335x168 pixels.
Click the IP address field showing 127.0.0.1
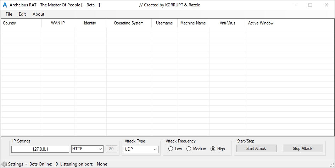(x=40, y=149)
